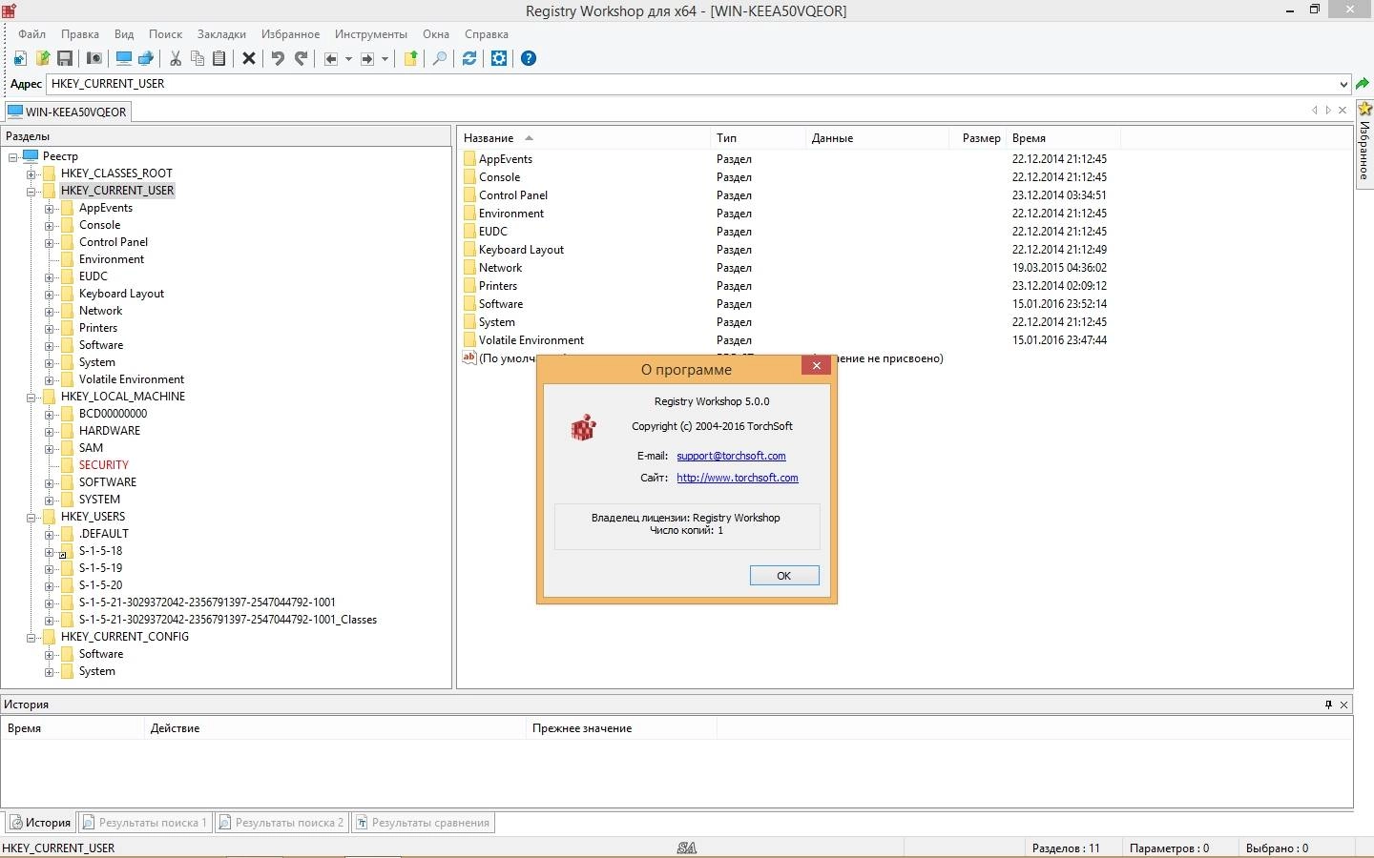
Task: Go up one level folder icon
Action: (410, 58)
